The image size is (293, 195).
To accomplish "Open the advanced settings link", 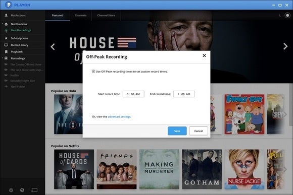I will [x=119, y=117].
